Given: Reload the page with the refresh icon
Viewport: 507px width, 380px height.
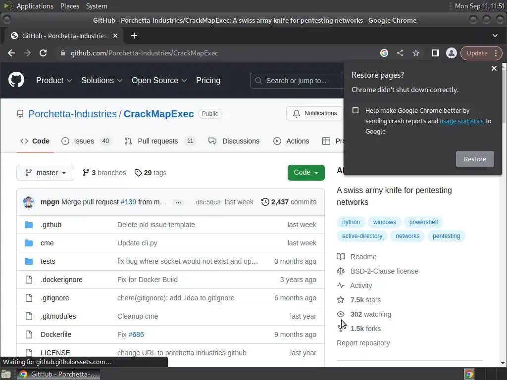Looking at the screenshot, I should (x=43, y=53).
